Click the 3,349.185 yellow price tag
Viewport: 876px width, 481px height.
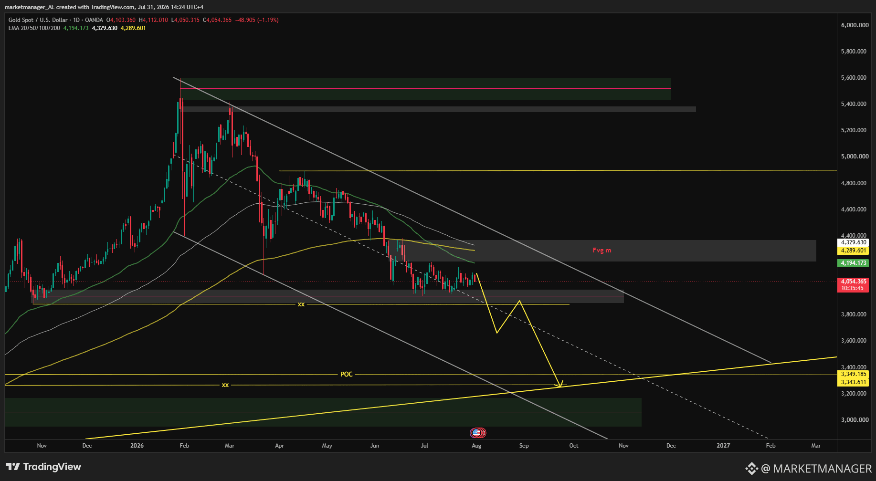pos(854,374)
